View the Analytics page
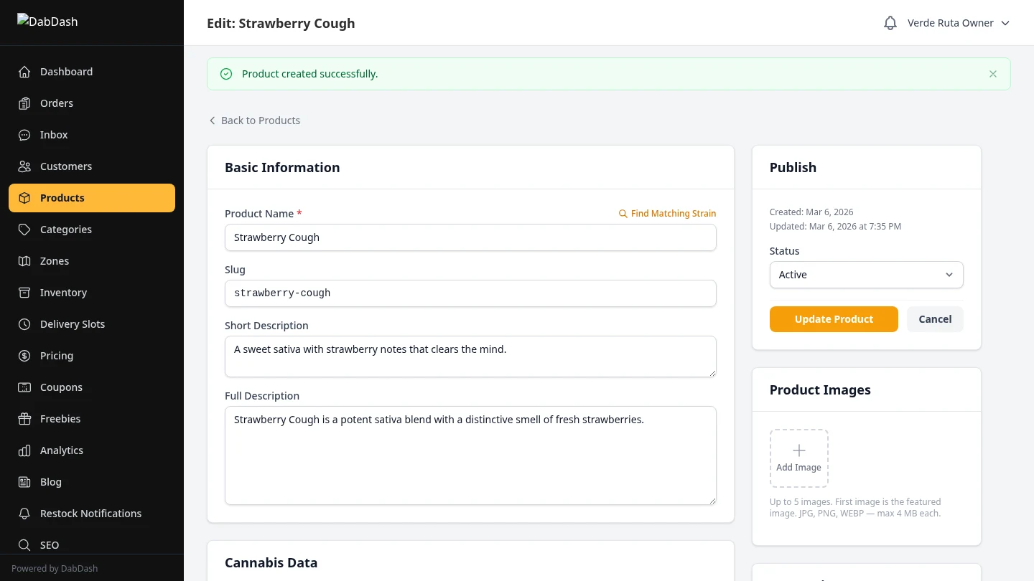 (x=61, y=450)
